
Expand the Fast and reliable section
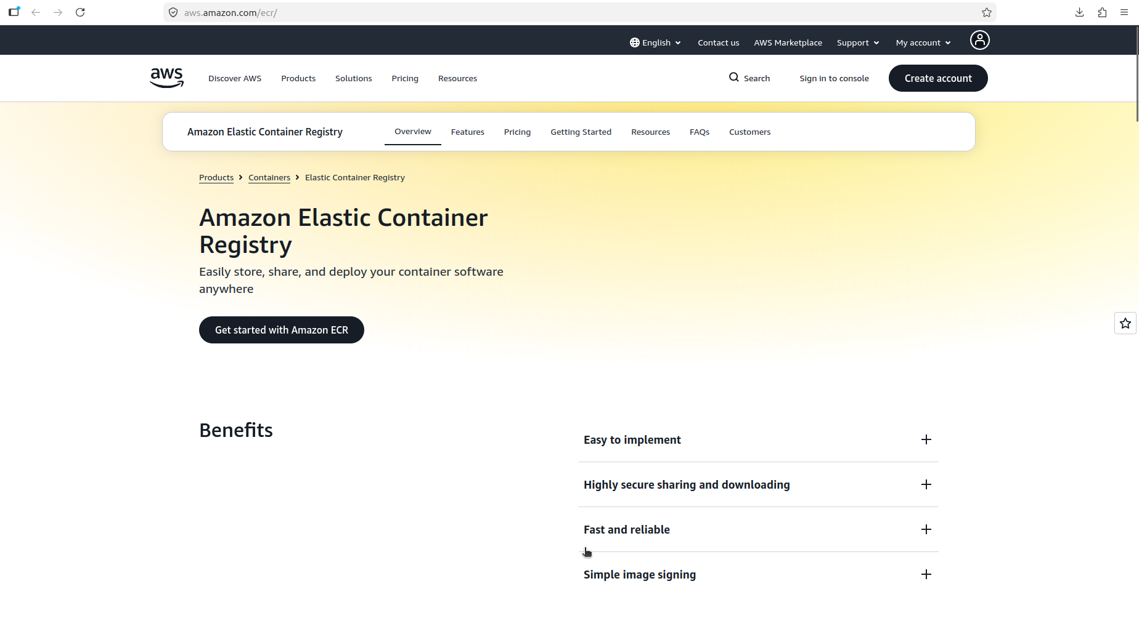point(926,529)
